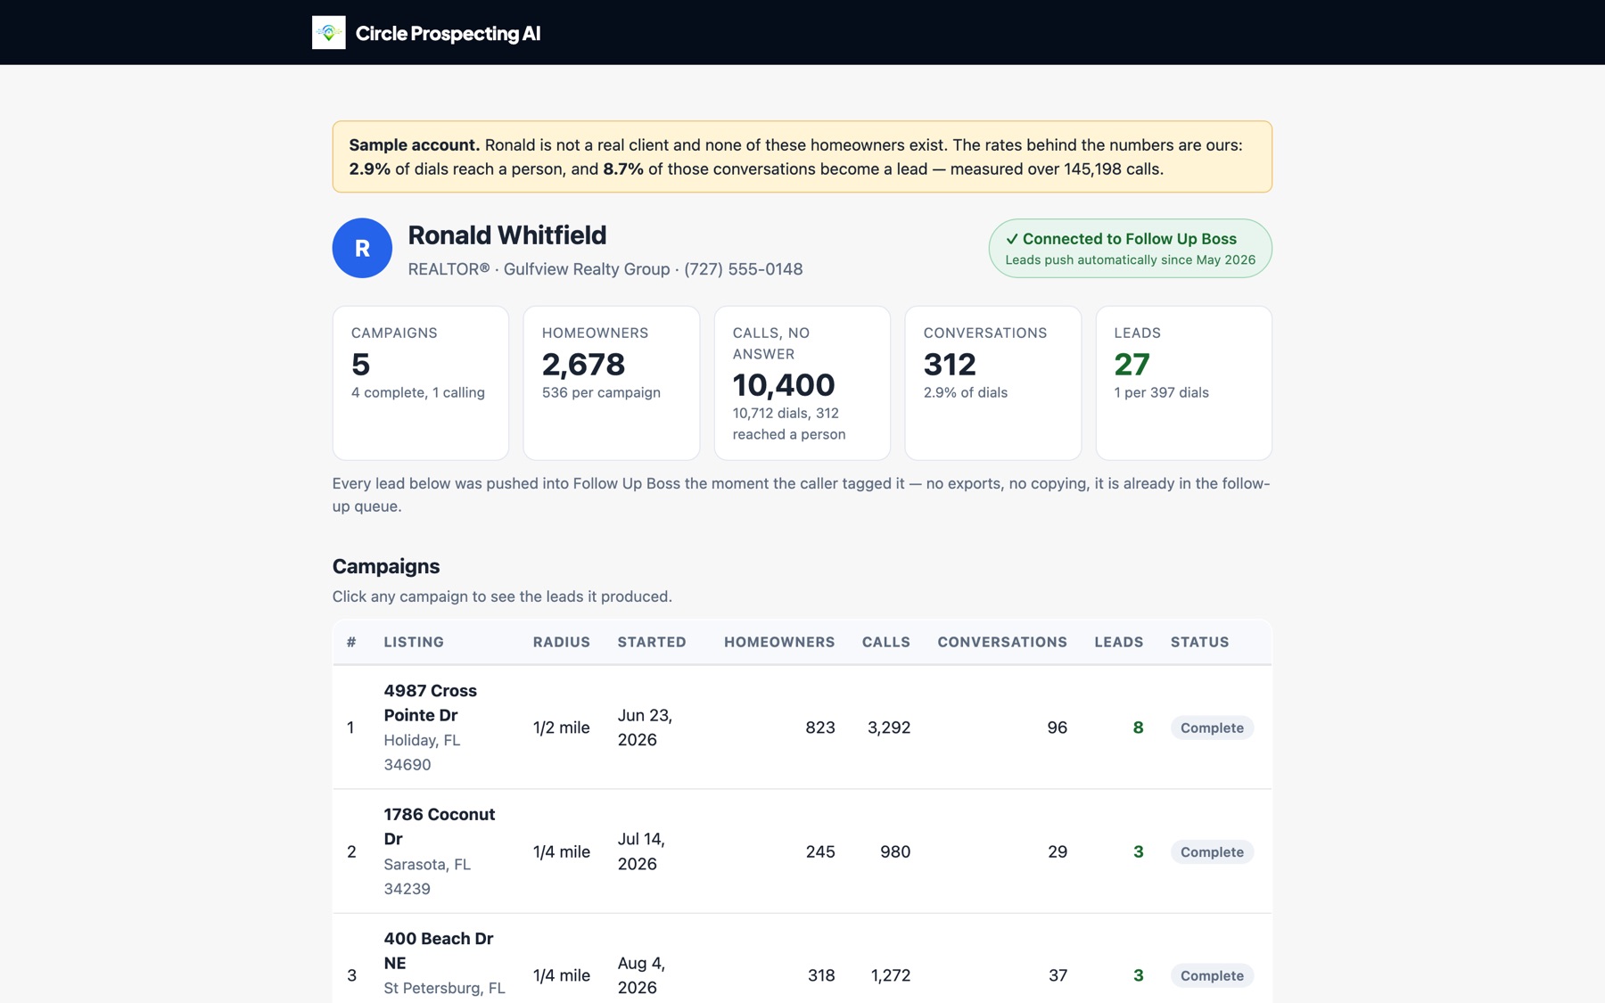Screen dimensions: 1605x1003
Task: Click the Circle Prospecting AI logo icon
Action: (x=328, y=33)
